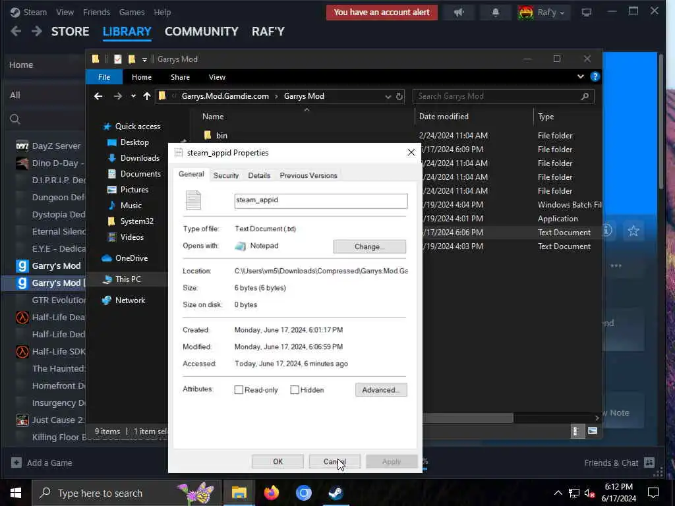675x506 pixels.
Task: Open the Windows Start menu
Action: tap(16, 493)
